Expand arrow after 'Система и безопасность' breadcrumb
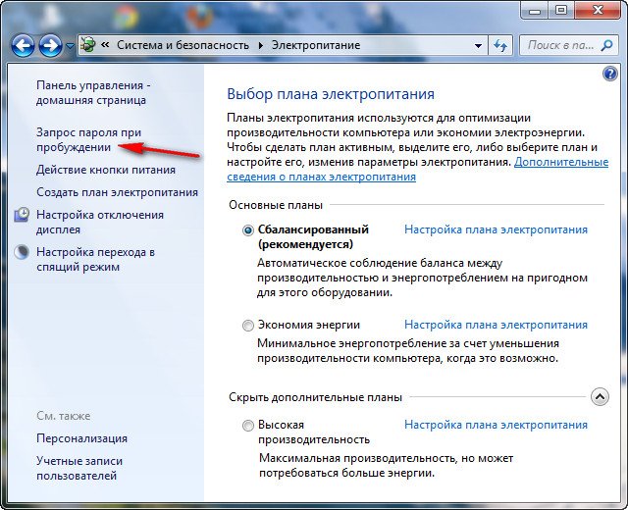 click(261, 45)
